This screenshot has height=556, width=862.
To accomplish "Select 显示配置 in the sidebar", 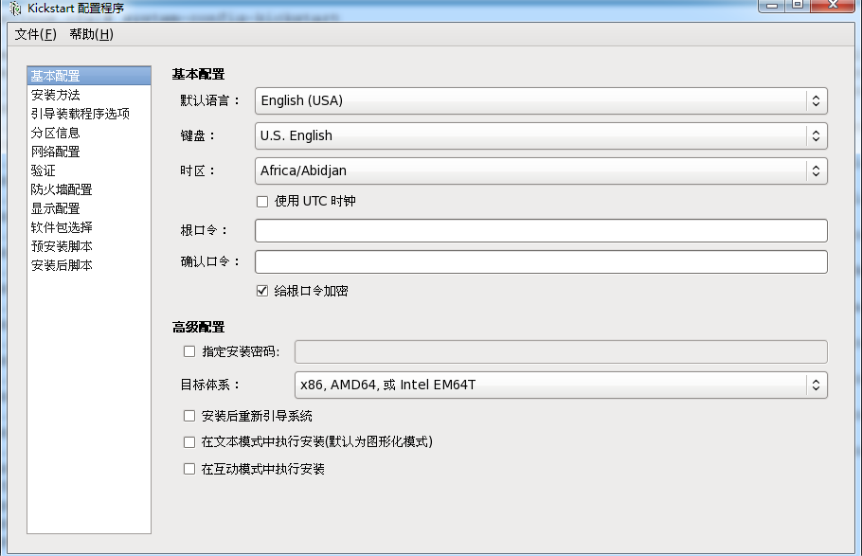I will click(89, 208).
